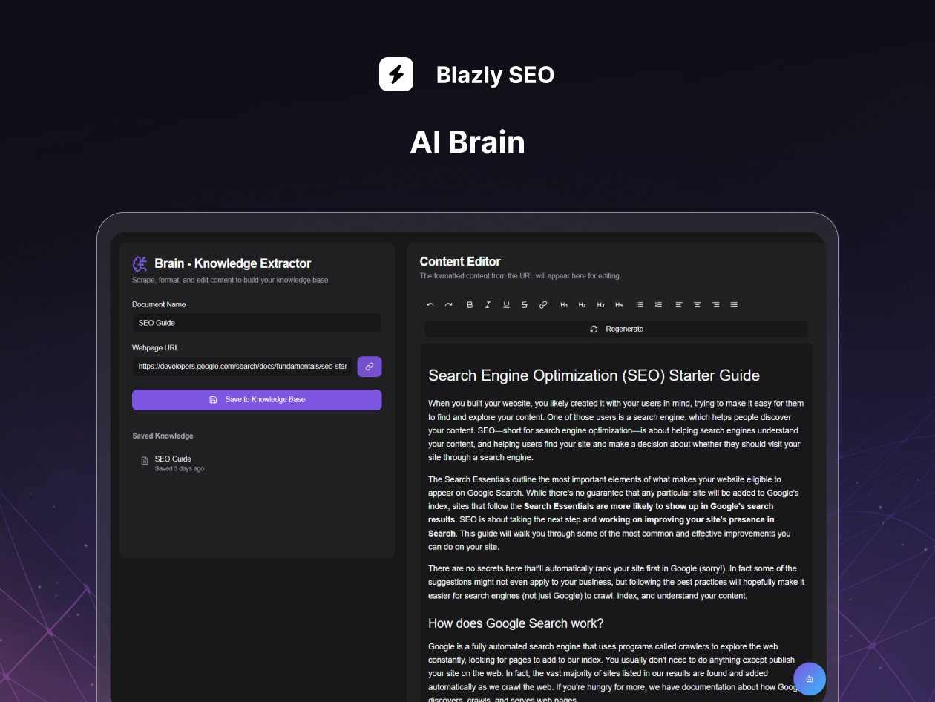Apply Heading 4 formatting
Image resolution: width=935 pixels, height=702 pixels.
point(620,304)
